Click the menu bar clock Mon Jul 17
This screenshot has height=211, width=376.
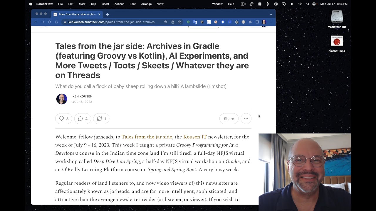(334, 4)
